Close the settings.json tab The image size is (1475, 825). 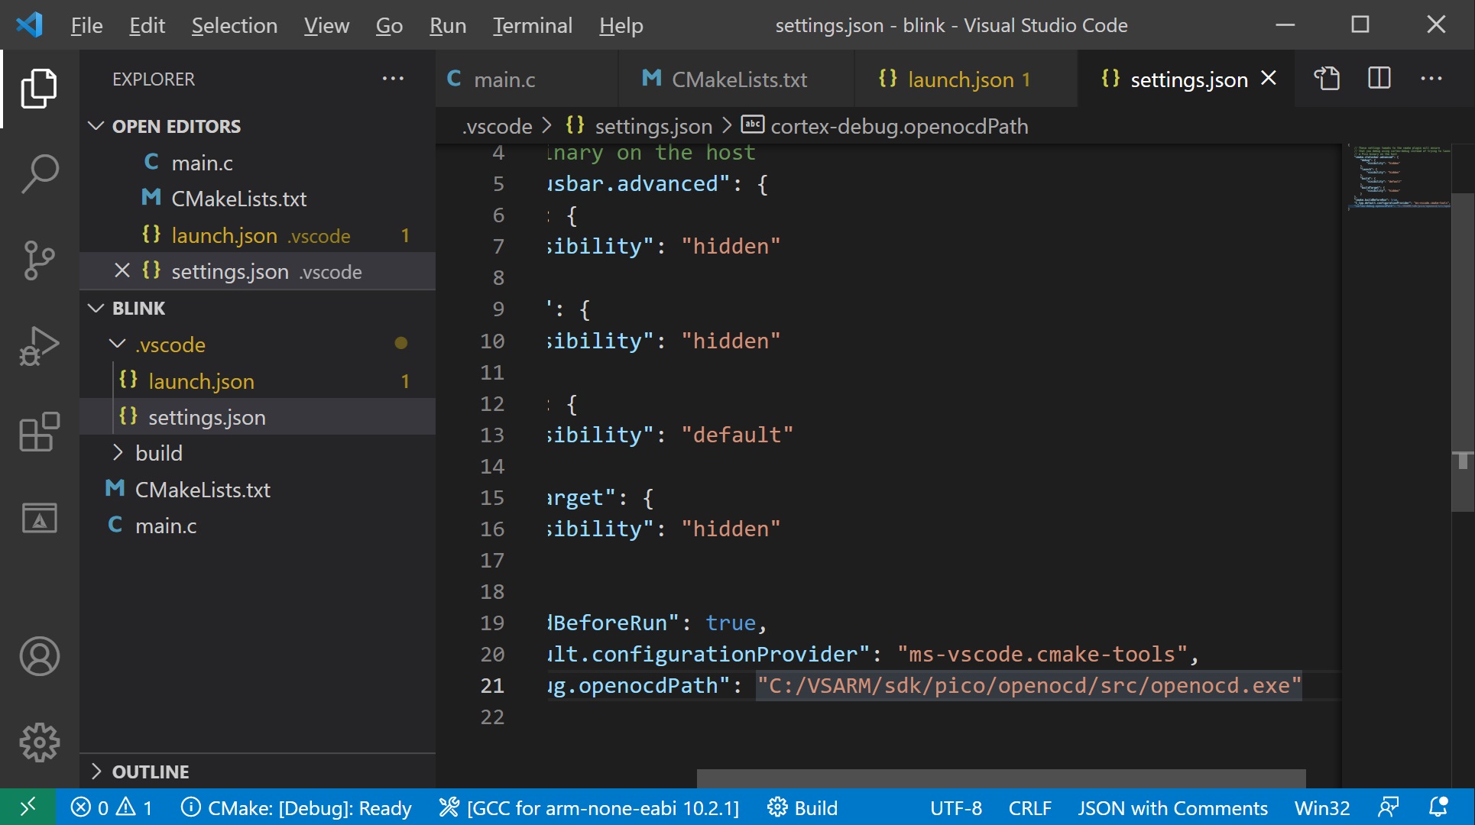[1269, 79]
